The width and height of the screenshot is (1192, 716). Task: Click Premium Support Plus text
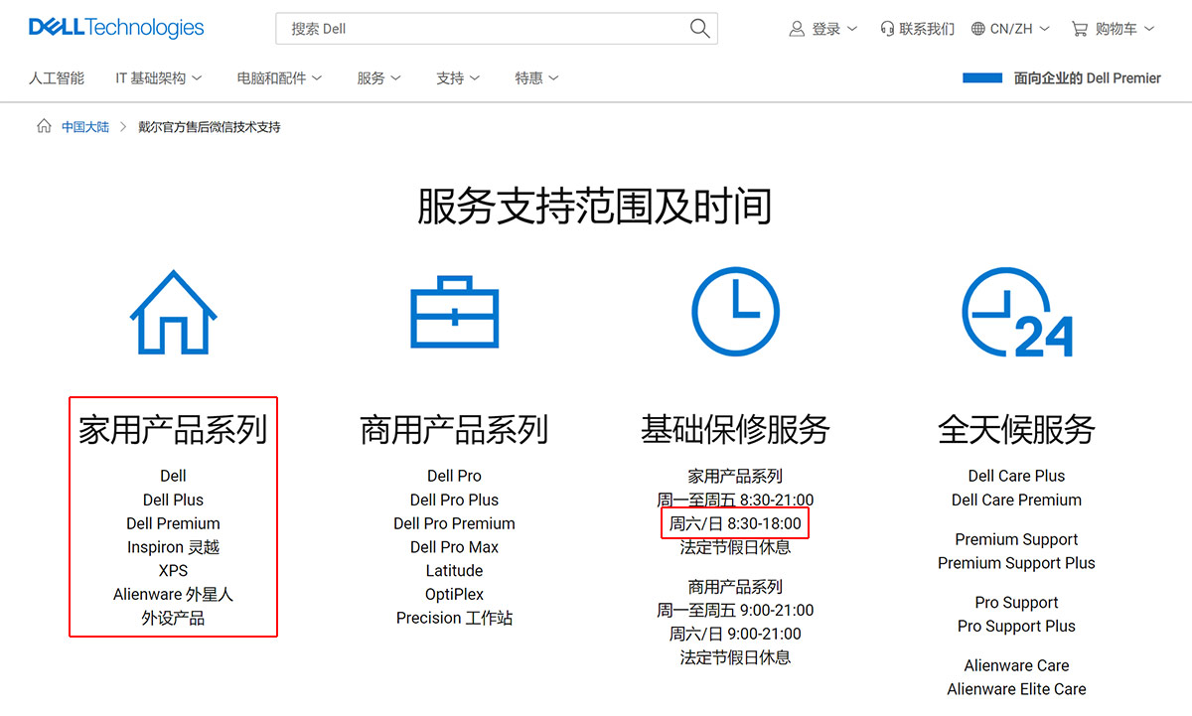pos(1016,563)
